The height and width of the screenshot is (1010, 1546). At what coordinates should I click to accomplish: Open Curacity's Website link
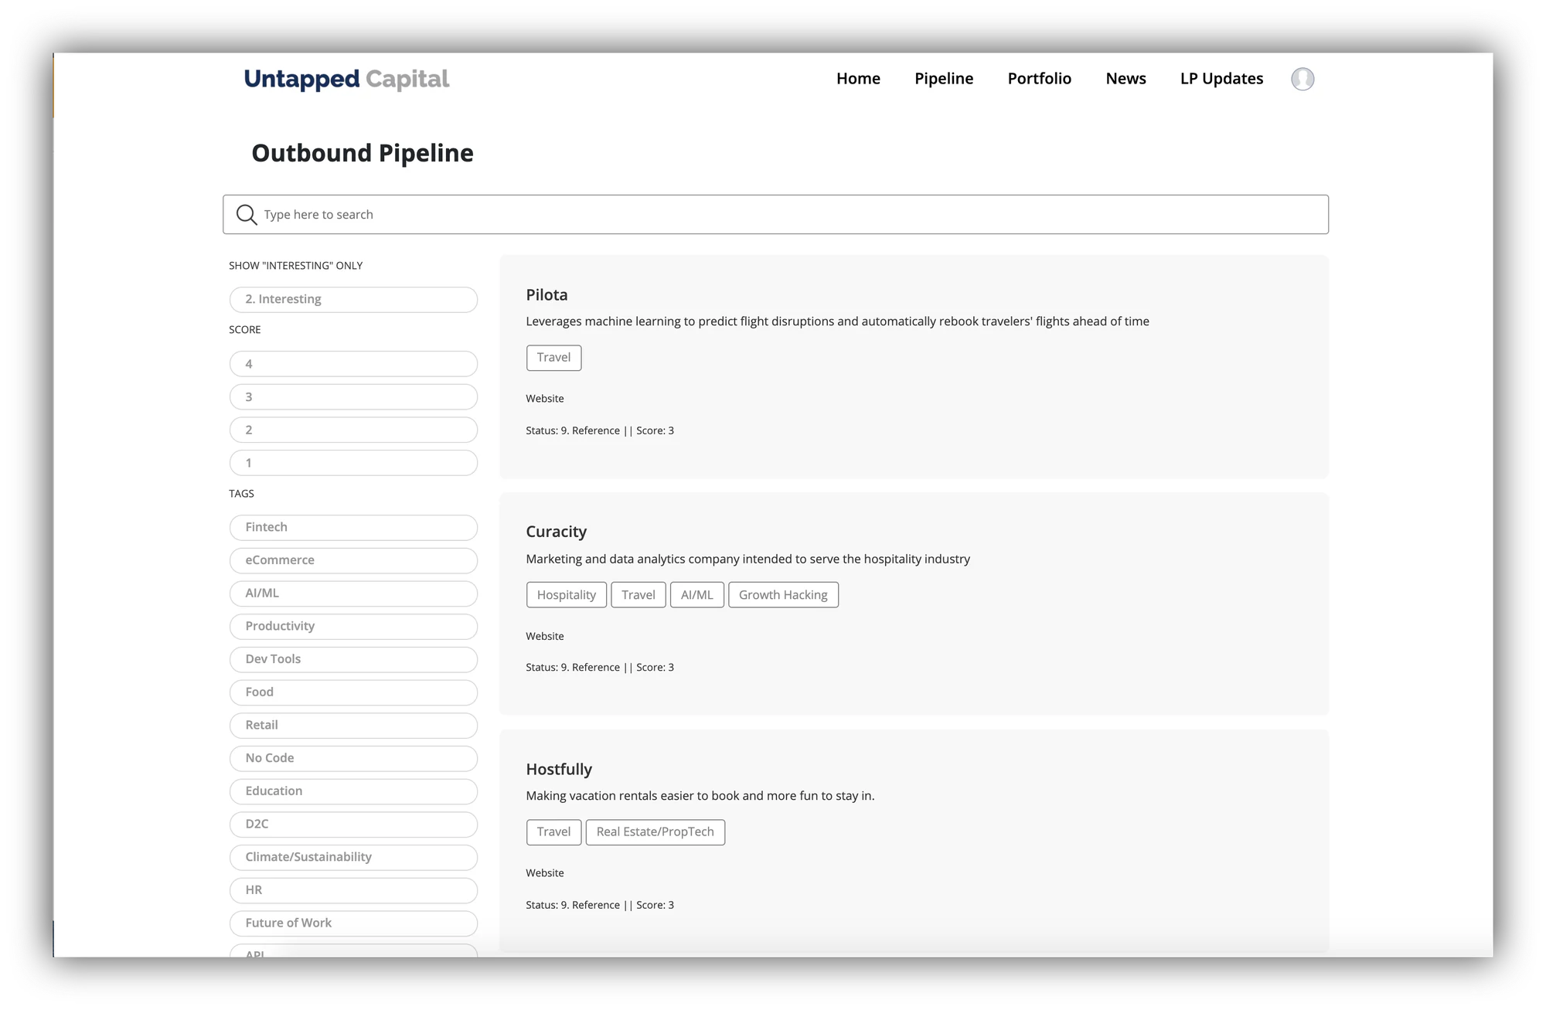(545, 637)
